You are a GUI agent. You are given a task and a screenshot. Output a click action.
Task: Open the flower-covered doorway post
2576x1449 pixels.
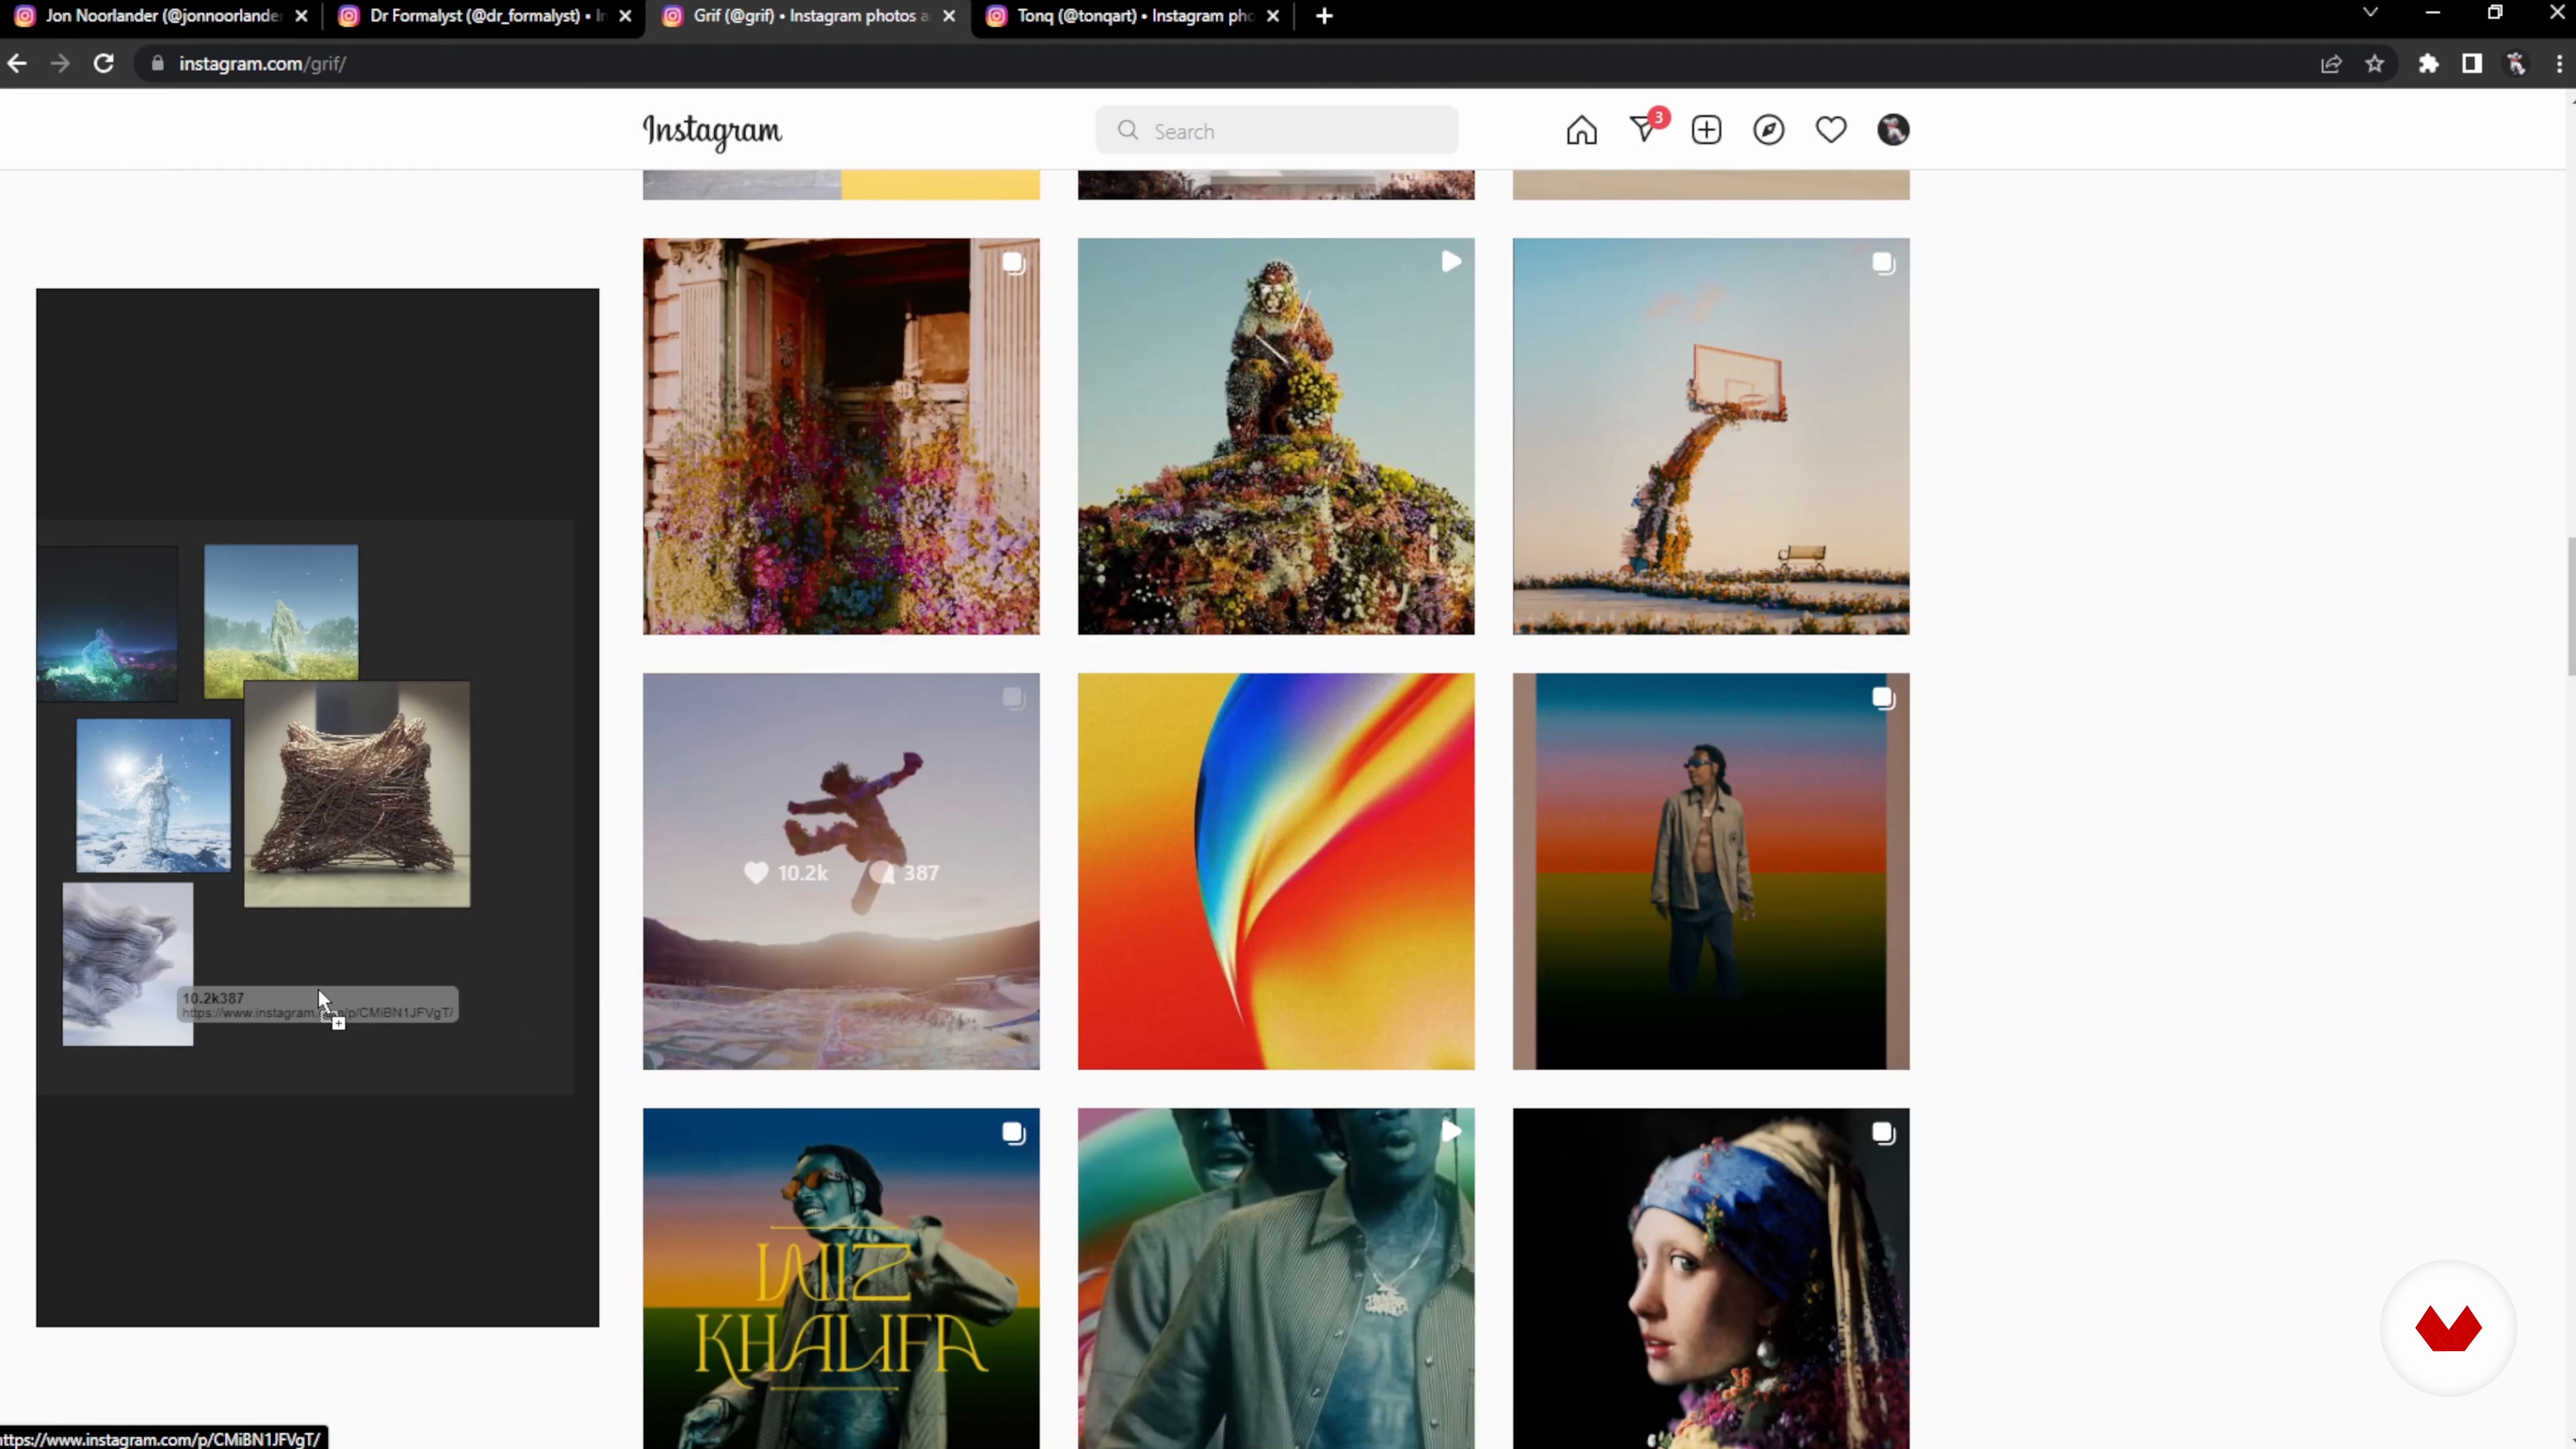(x=841, y=436)
